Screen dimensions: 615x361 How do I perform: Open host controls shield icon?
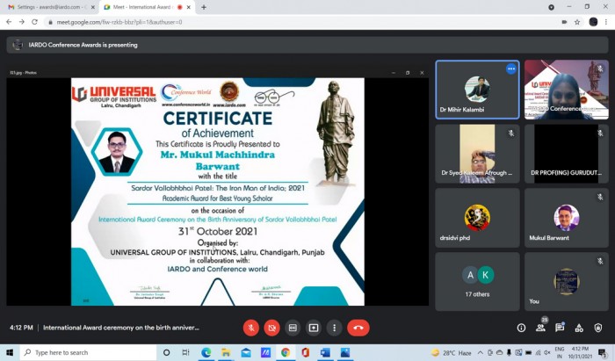[597, 328]
